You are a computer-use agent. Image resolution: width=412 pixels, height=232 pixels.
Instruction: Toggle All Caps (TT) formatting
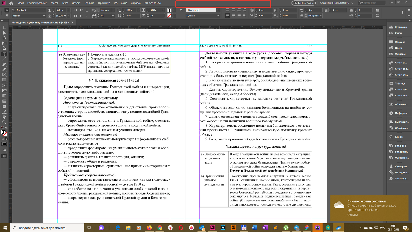click(x=75, y=10)
